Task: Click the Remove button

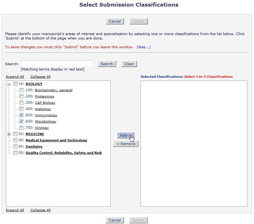Action: pos(126,144)
